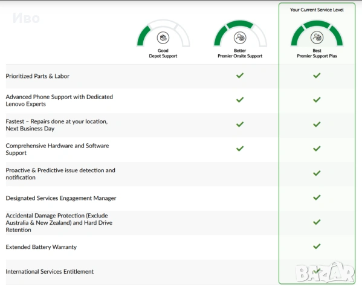This screenshot has width=362, height=290.
Task: Click Advanced Phone Support checkmark under Better
Action: coord(240,100)
